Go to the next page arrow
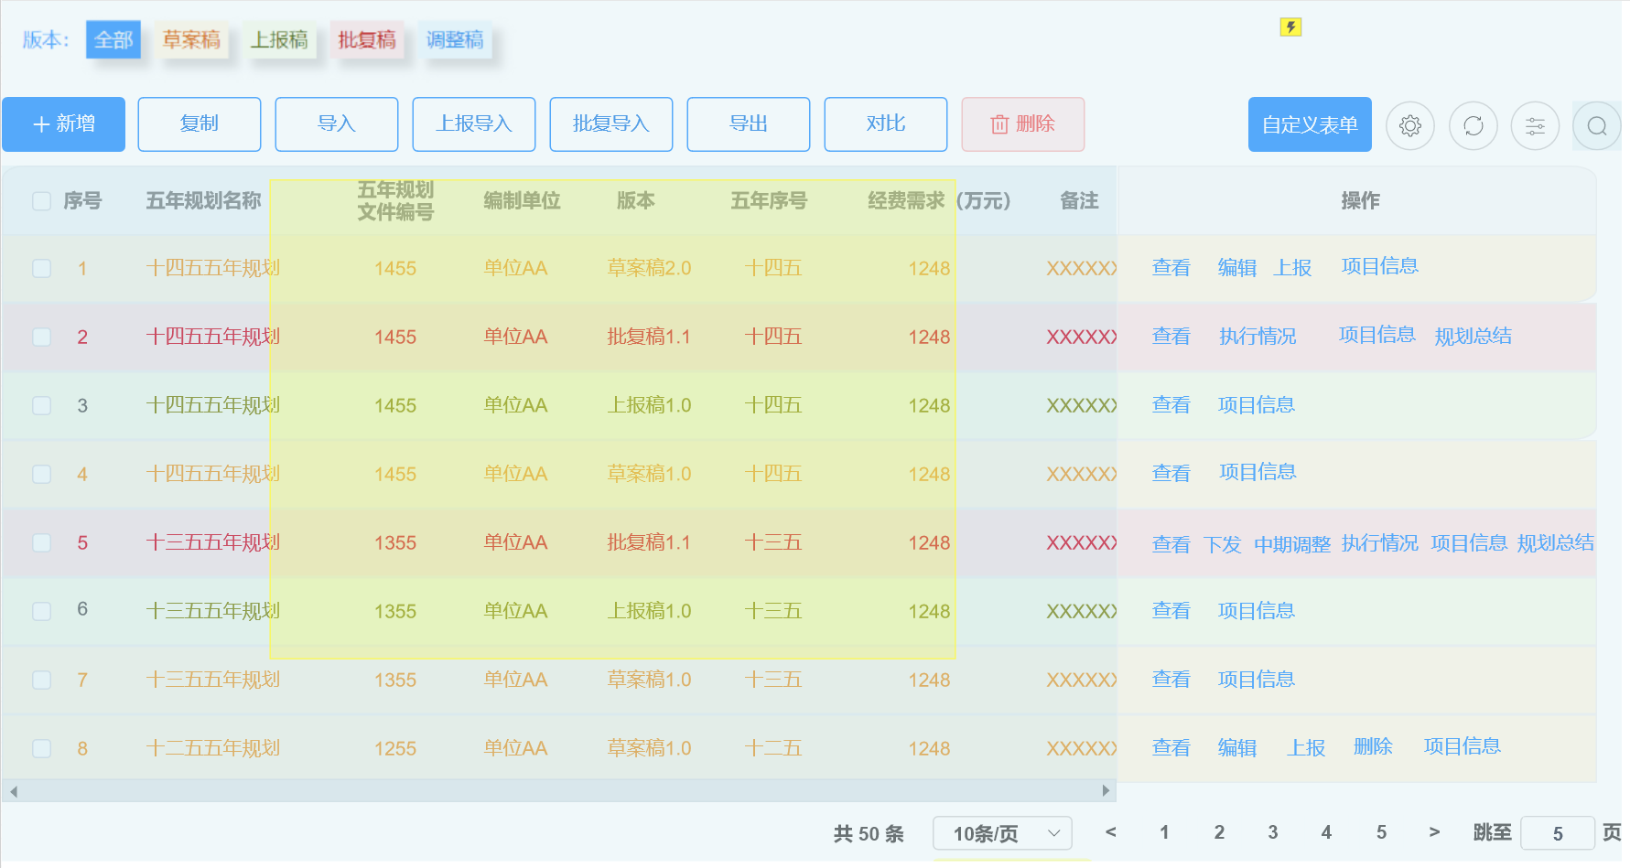1630x868 pixels. pos(1434,832)
